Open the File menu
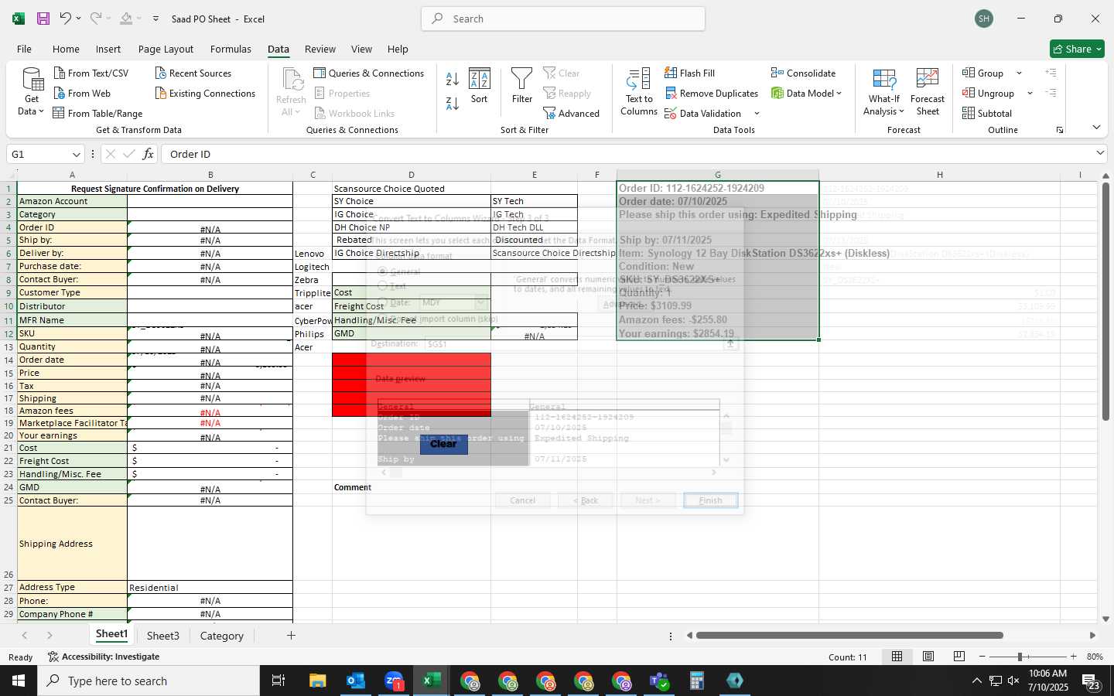This screenshot has width=1114, height=696. point(25,49)
